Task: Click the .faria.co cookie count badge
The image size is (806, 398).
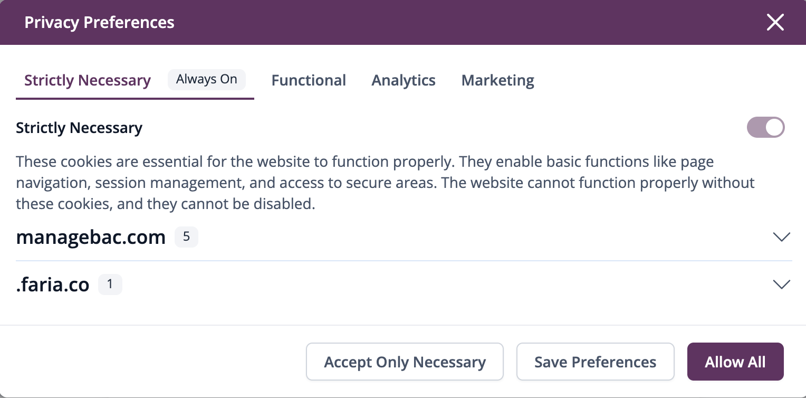Action: click(110, 285)
